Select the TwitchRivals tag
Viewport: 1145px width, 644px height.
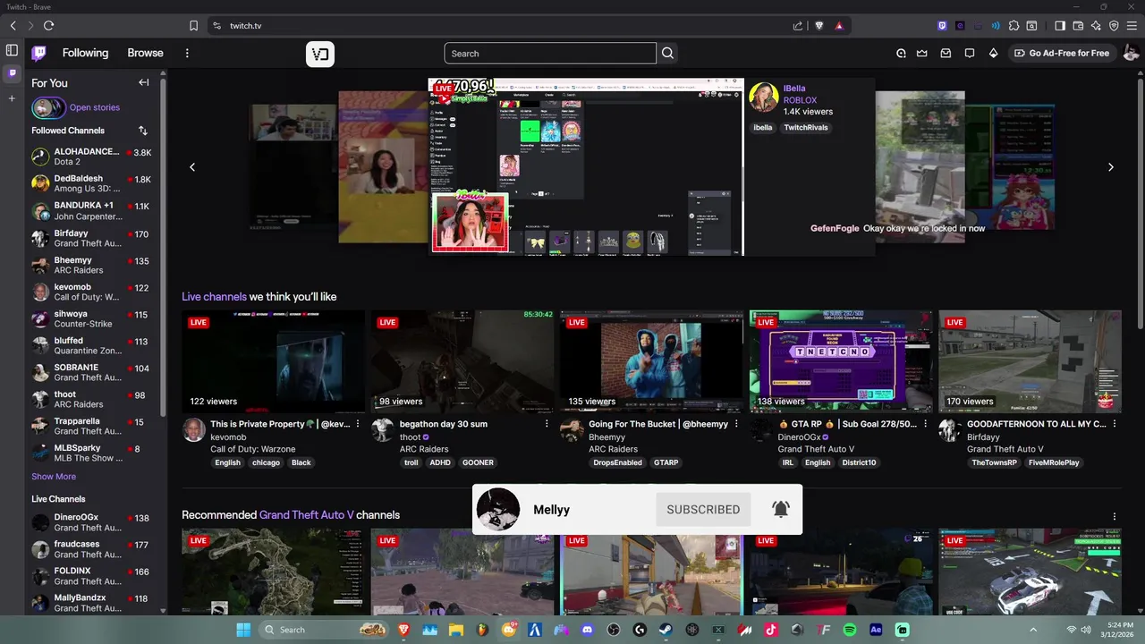806,128
